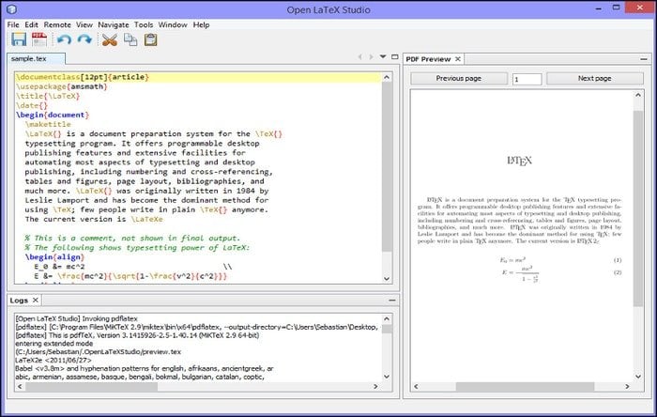Close the PDF Preview tab
The width and height of the screenshot is (657, 417).
click(458, 59)
